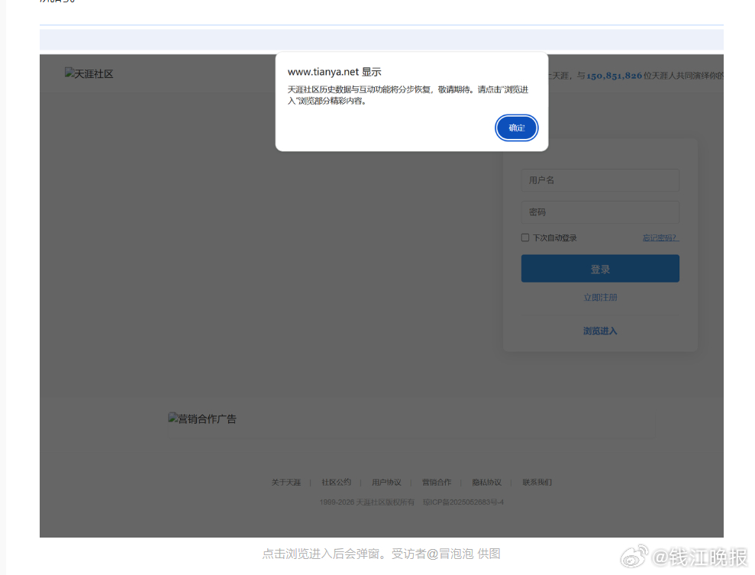This screenshot has width=755, height=575.
Task: Click the 营销合作广告 banner image
Action: pyautogui.click(x=202, y=418)
